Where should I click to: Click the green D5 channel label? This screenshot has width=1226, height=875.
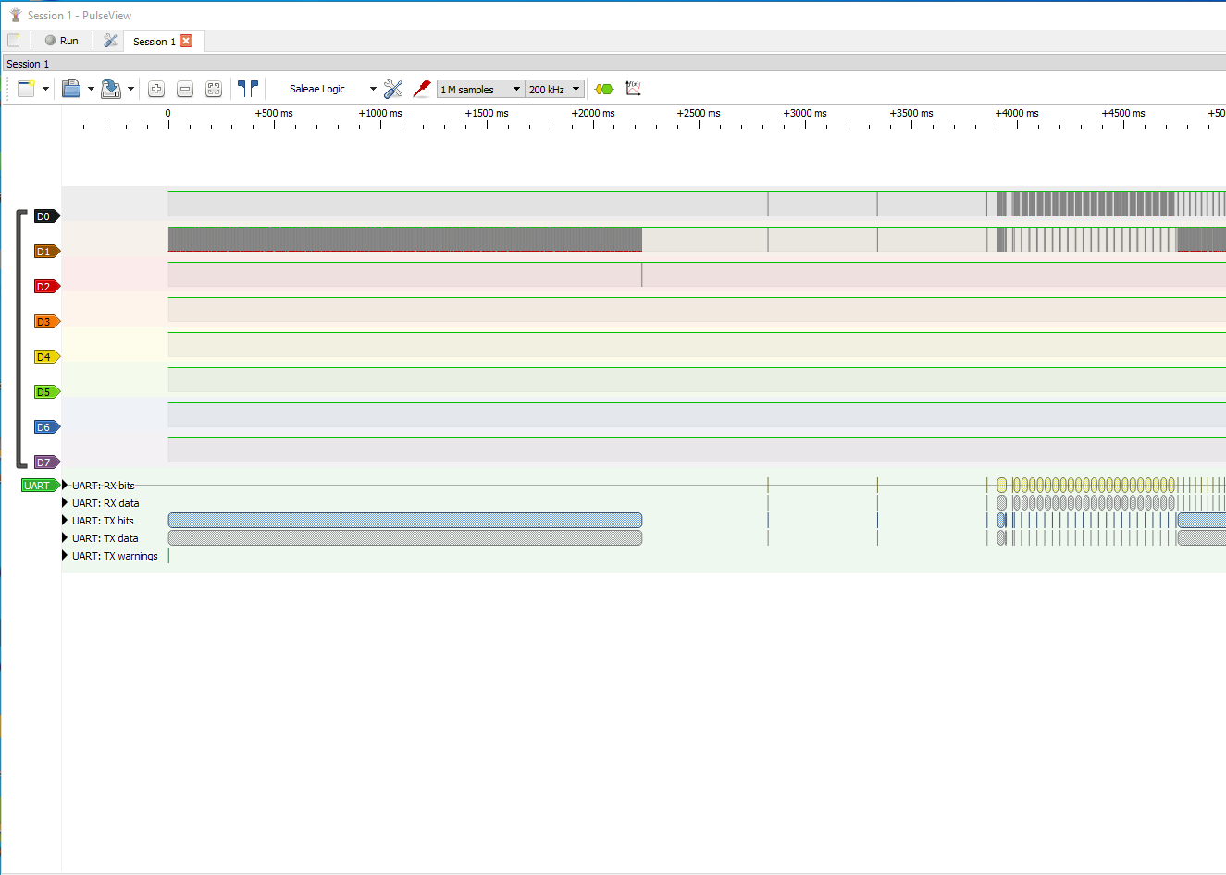46,392
